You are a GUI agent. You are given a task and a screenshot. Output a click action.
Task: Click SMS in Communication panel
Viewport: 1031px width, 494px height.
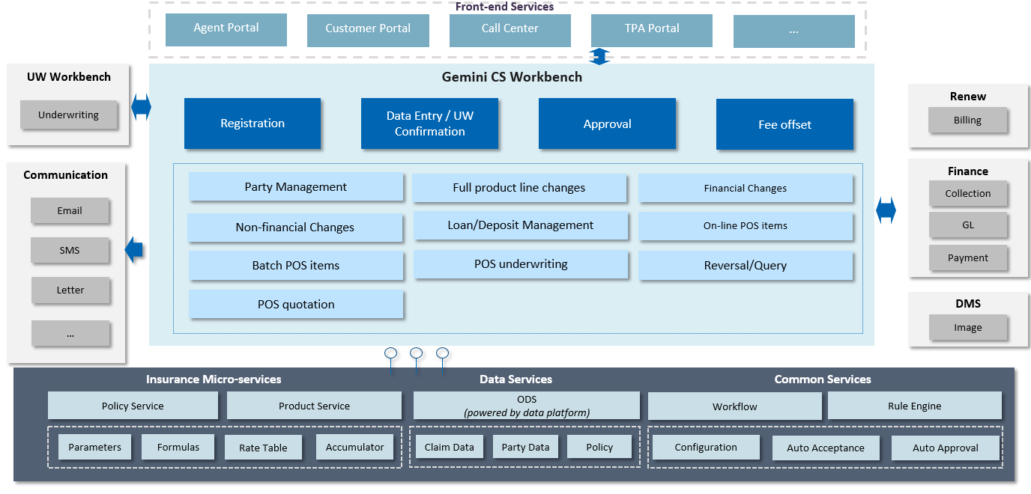(70, 251)
